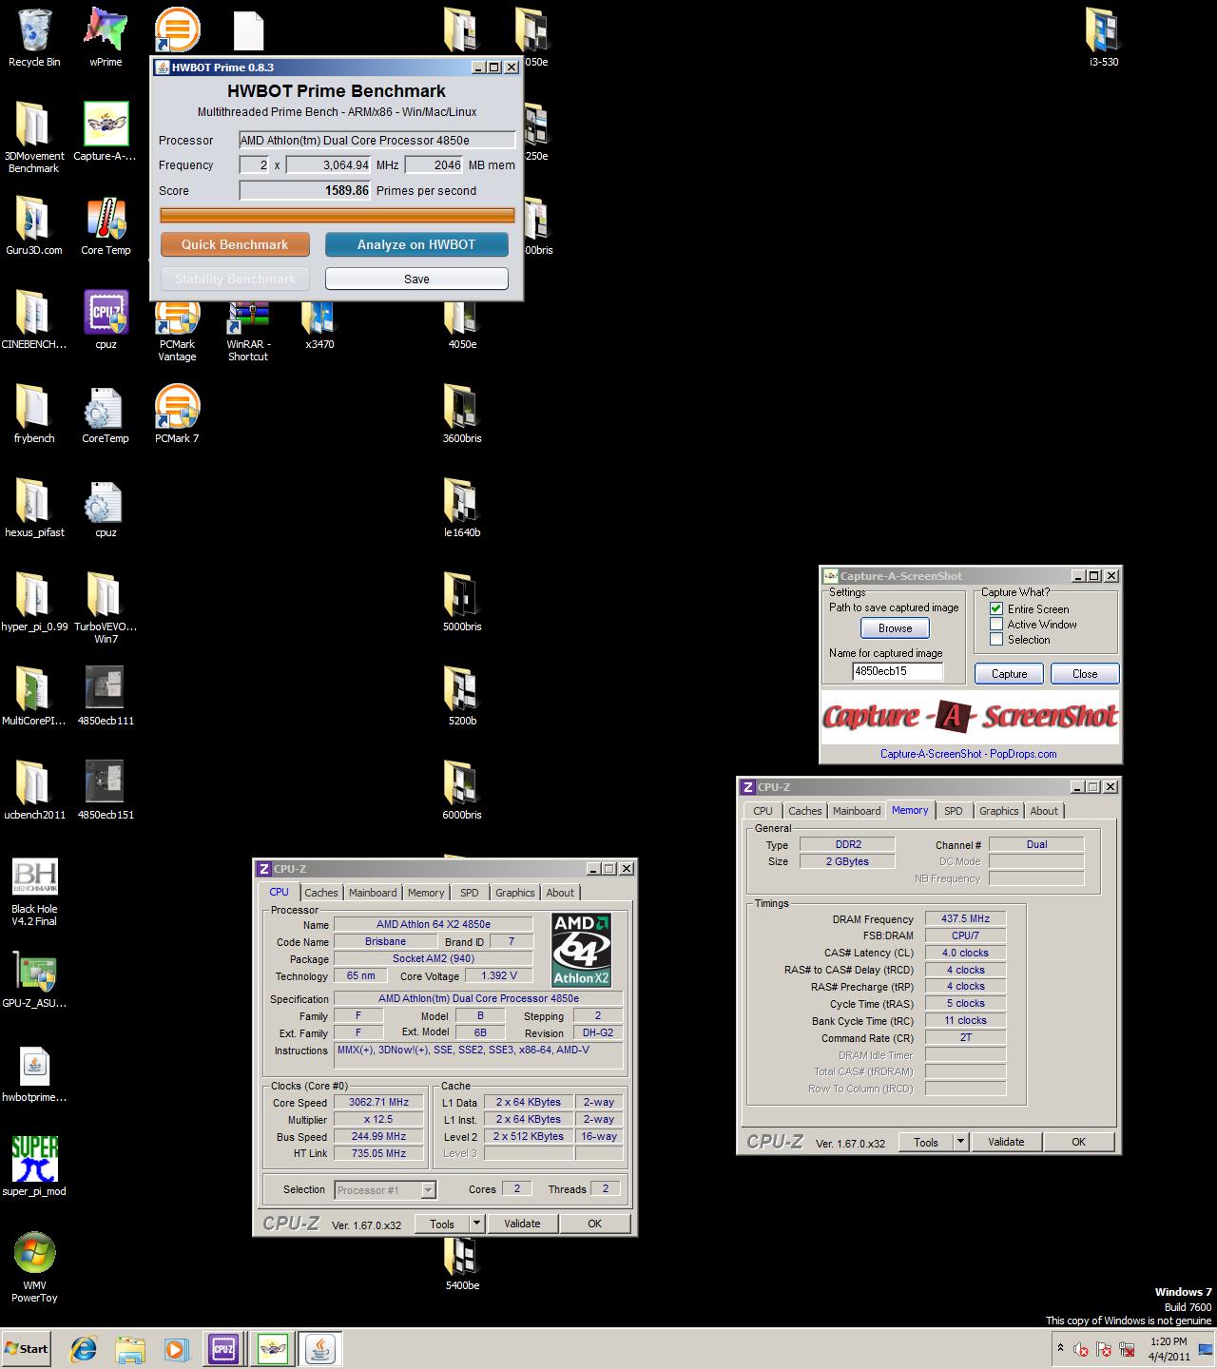Image resolution: width=1217 pixels, height=1369 pixels.
Task: Click the Save button in HWBOT Prime
Action: coord(416,279)
